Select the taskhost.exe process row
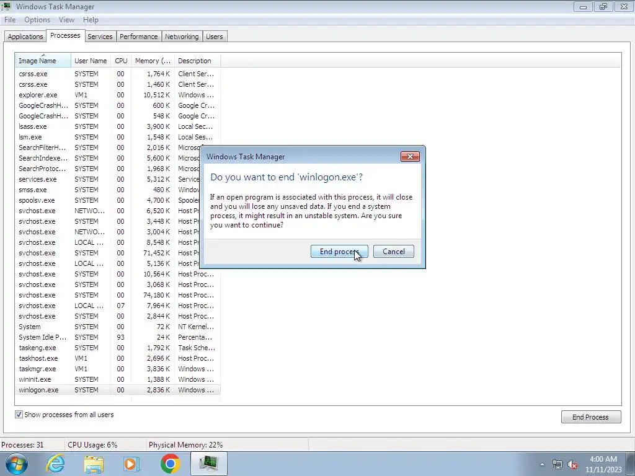 [118, 358]
